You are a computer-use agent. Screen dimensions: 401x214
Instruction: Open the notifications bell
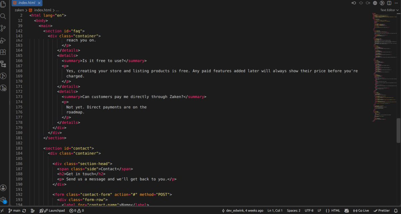point(396,211)
